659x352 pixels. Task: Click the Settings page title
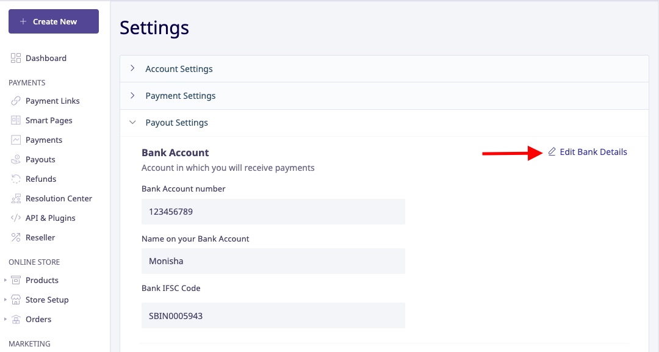click(x=154, y=28)
